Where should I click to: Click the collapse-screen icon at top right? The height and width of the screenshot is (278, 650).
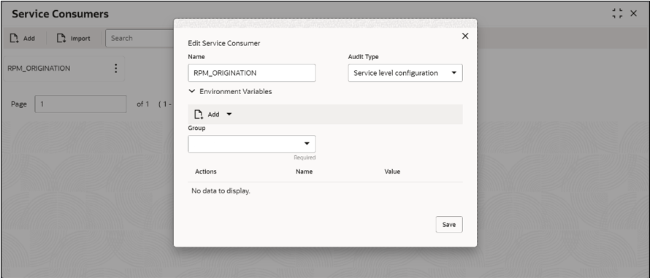pyautogui.click(x=618, y=13)
